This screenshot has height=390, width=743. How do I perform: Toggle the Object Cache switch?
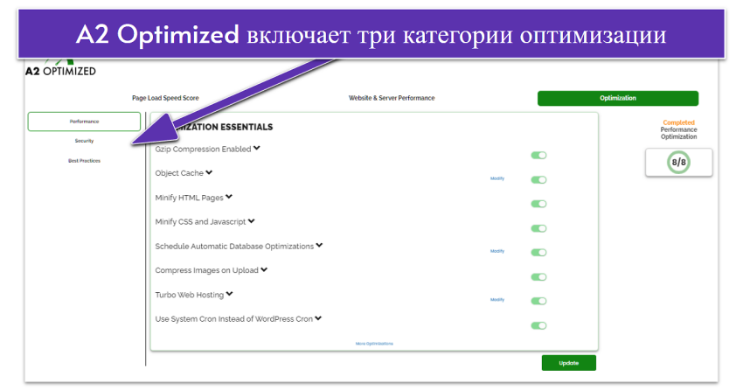(x=538, y=179)
